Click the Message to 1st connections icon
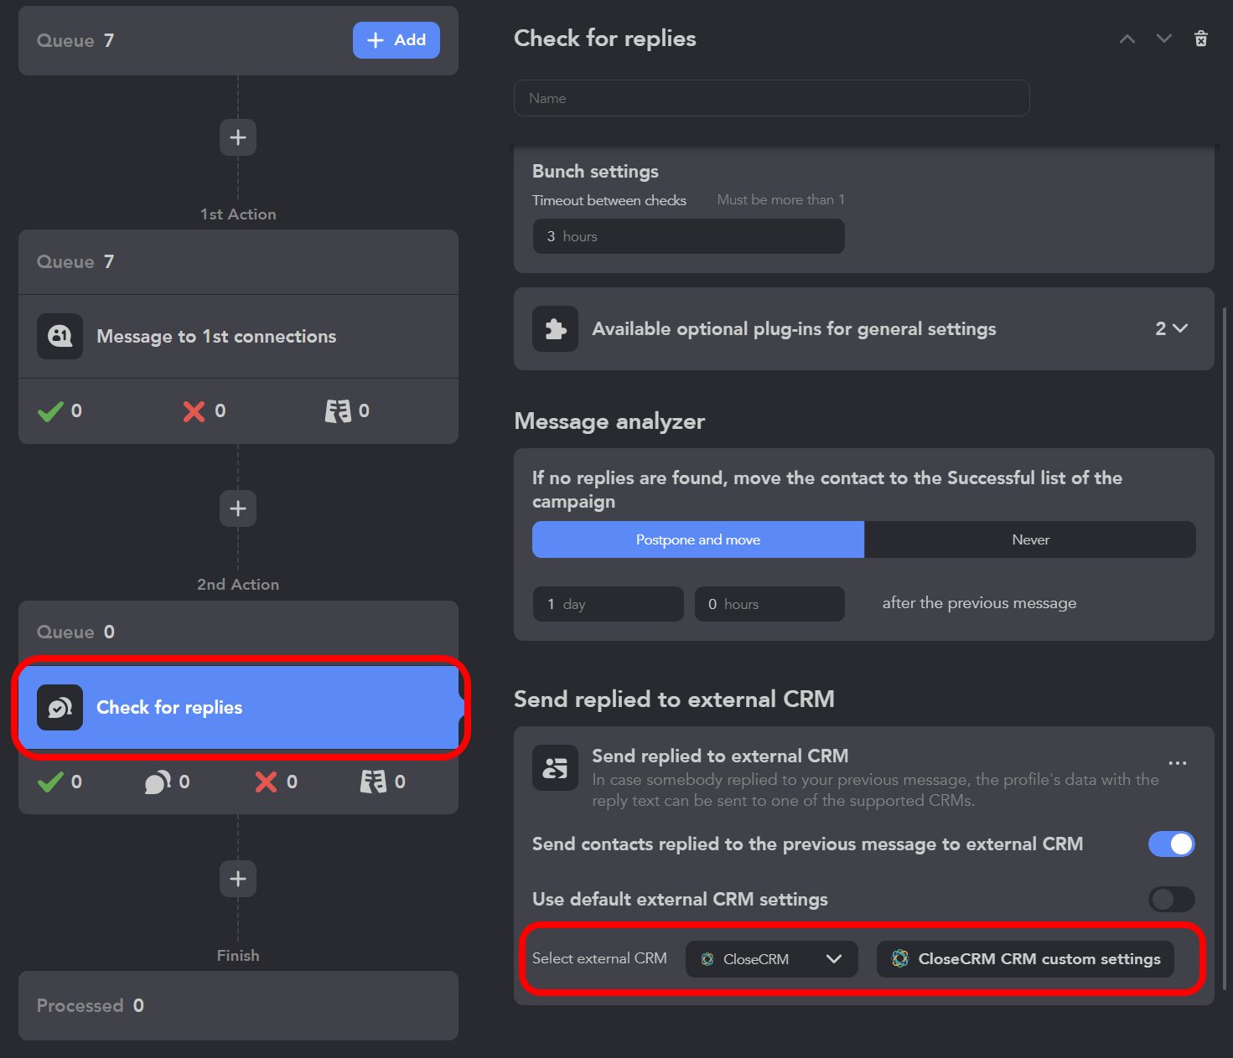The width and height of the screenshot is (1233, 1058). point(60,337)
